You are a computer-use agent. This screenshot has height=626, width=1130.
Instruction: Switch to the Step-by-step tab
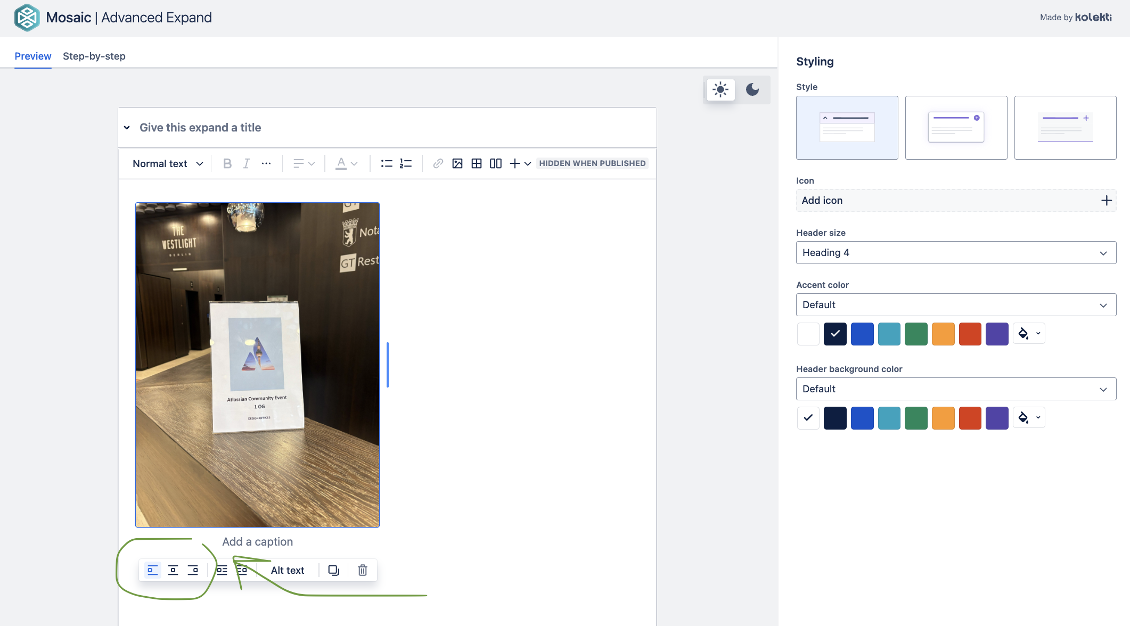click(94, 56)
